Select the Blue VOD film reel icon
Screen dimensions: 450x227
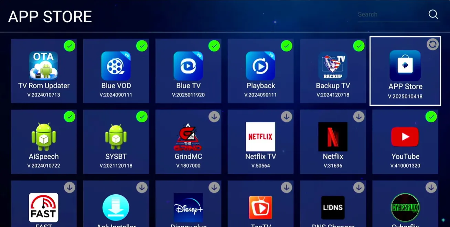pyautogui.click(x=116, y=66)
